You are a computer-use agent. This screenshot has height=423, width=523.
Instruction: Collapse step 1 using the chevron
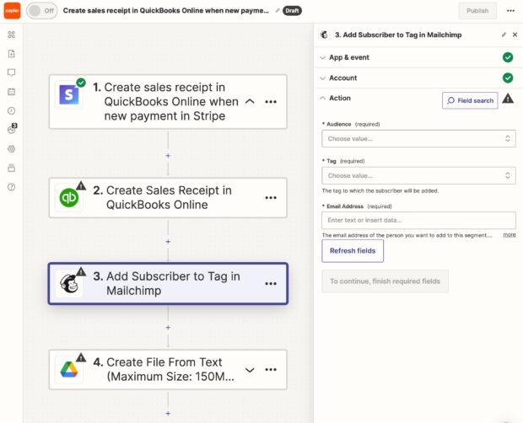[250, 102]
